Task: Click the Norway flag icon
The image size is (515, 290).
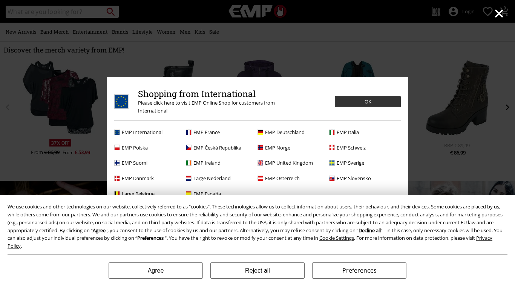Action: [260, 148]
